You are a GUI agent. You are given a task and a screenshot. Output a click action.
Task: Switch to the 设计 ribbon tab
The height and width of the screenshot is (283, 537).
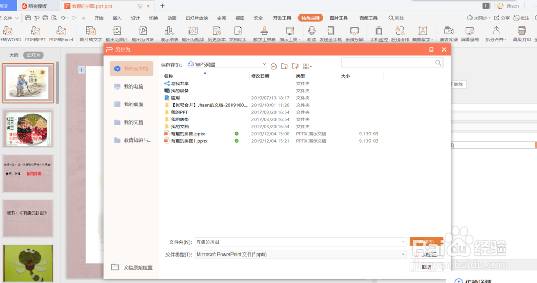click(135, 18)
